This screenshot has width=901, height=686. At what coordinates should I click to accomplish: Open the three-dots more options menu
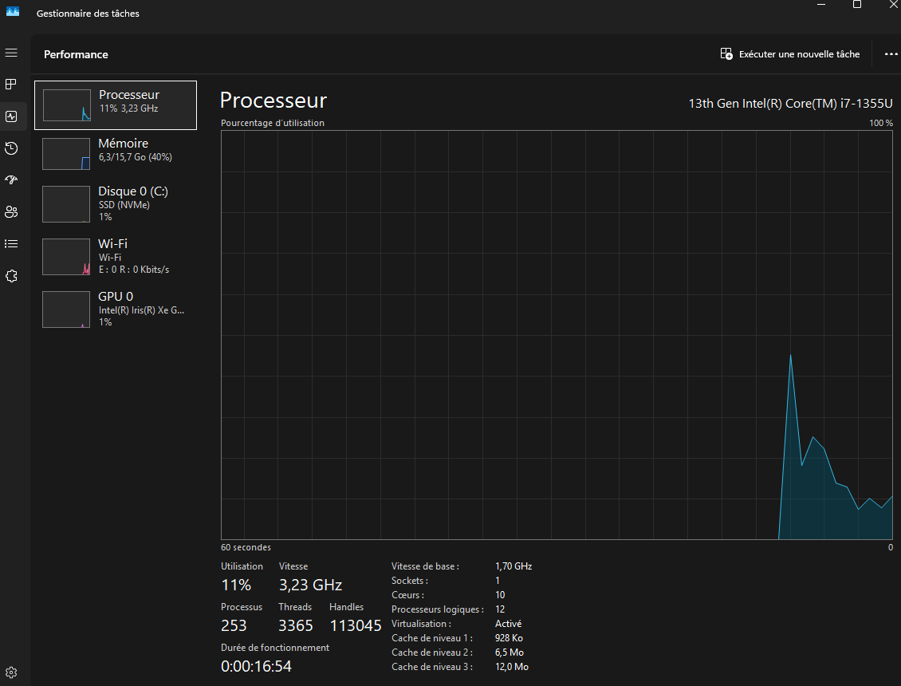[891, 54]
